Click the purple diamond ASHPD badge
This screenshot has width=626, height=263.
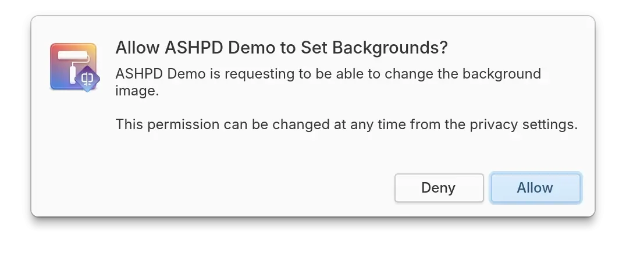pos(87,79)
